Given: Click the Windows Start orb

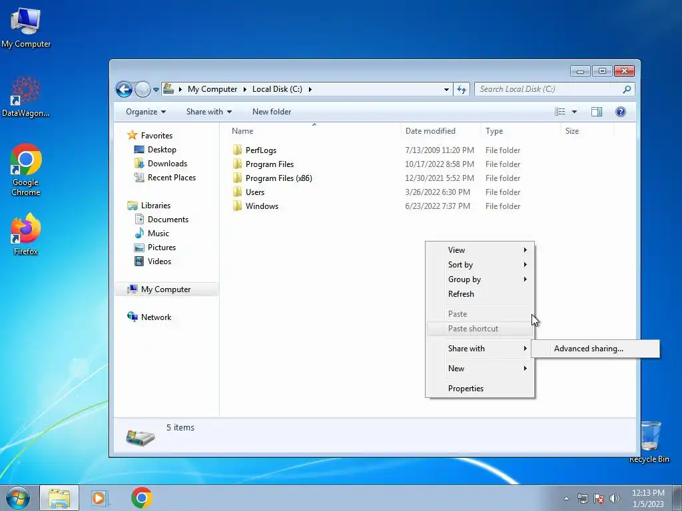Looking at the screenshot, I should point(18,498).
